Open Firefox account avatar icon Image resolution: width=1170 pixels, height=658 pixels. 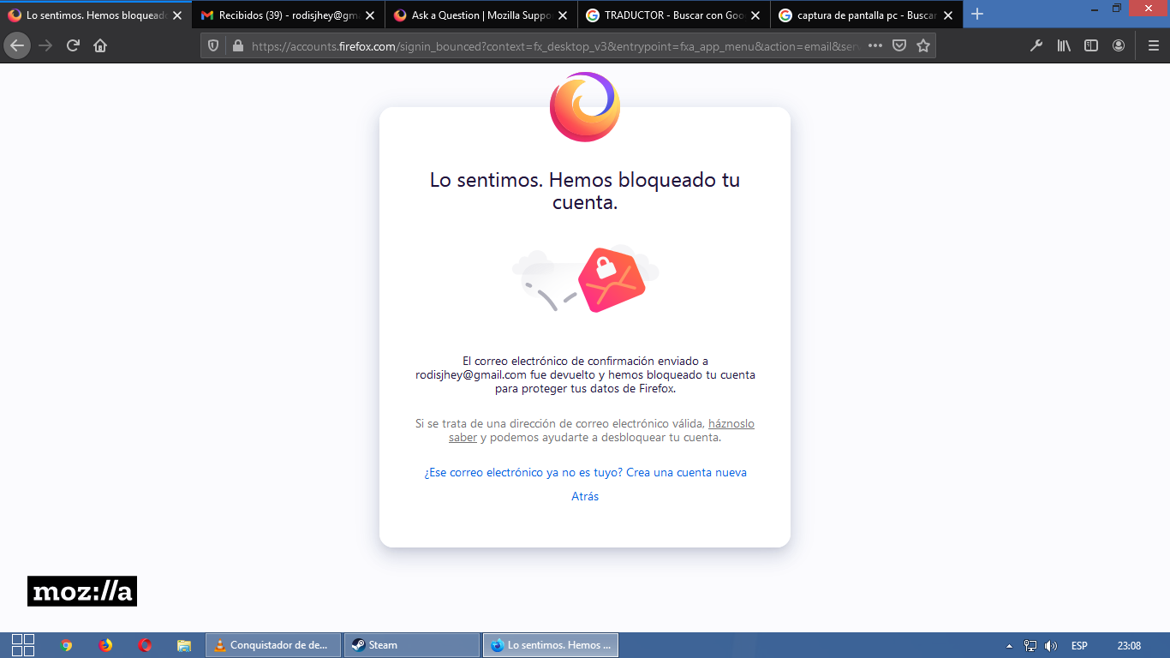pyautogui.click(x=1119, y=45)
